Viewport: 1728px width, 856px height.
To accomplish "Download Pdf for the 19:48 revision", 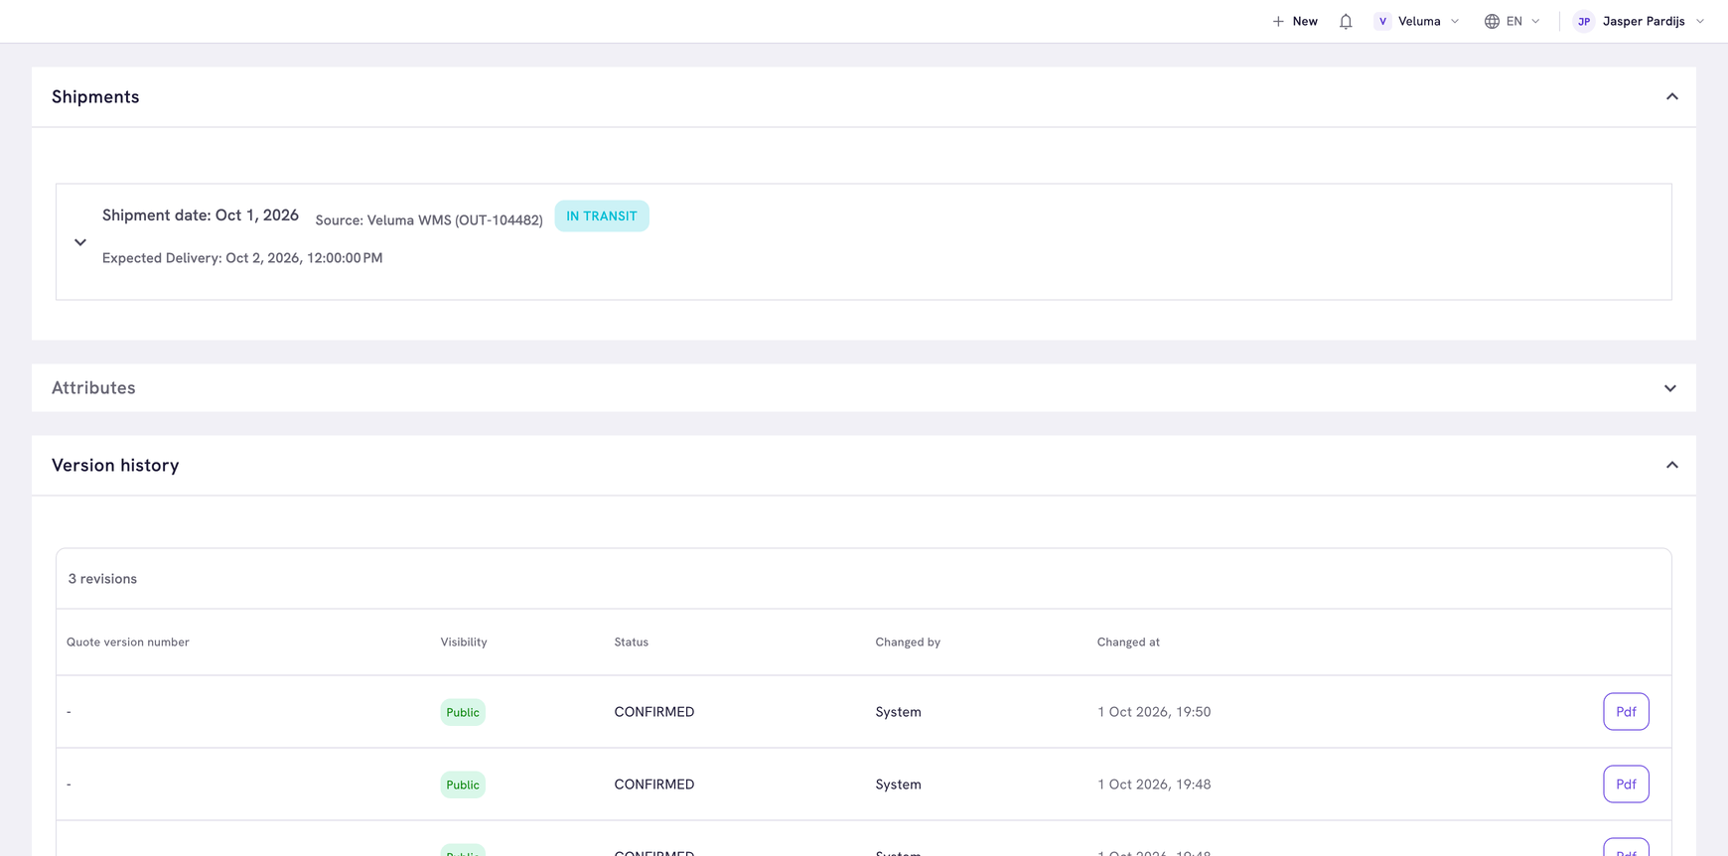I will [x=1626, y=785].
